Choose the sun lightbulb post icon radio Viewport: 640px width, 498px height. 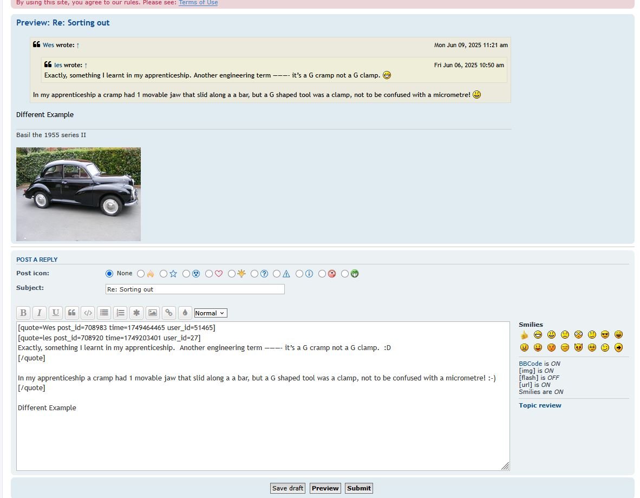coord(231,274)
